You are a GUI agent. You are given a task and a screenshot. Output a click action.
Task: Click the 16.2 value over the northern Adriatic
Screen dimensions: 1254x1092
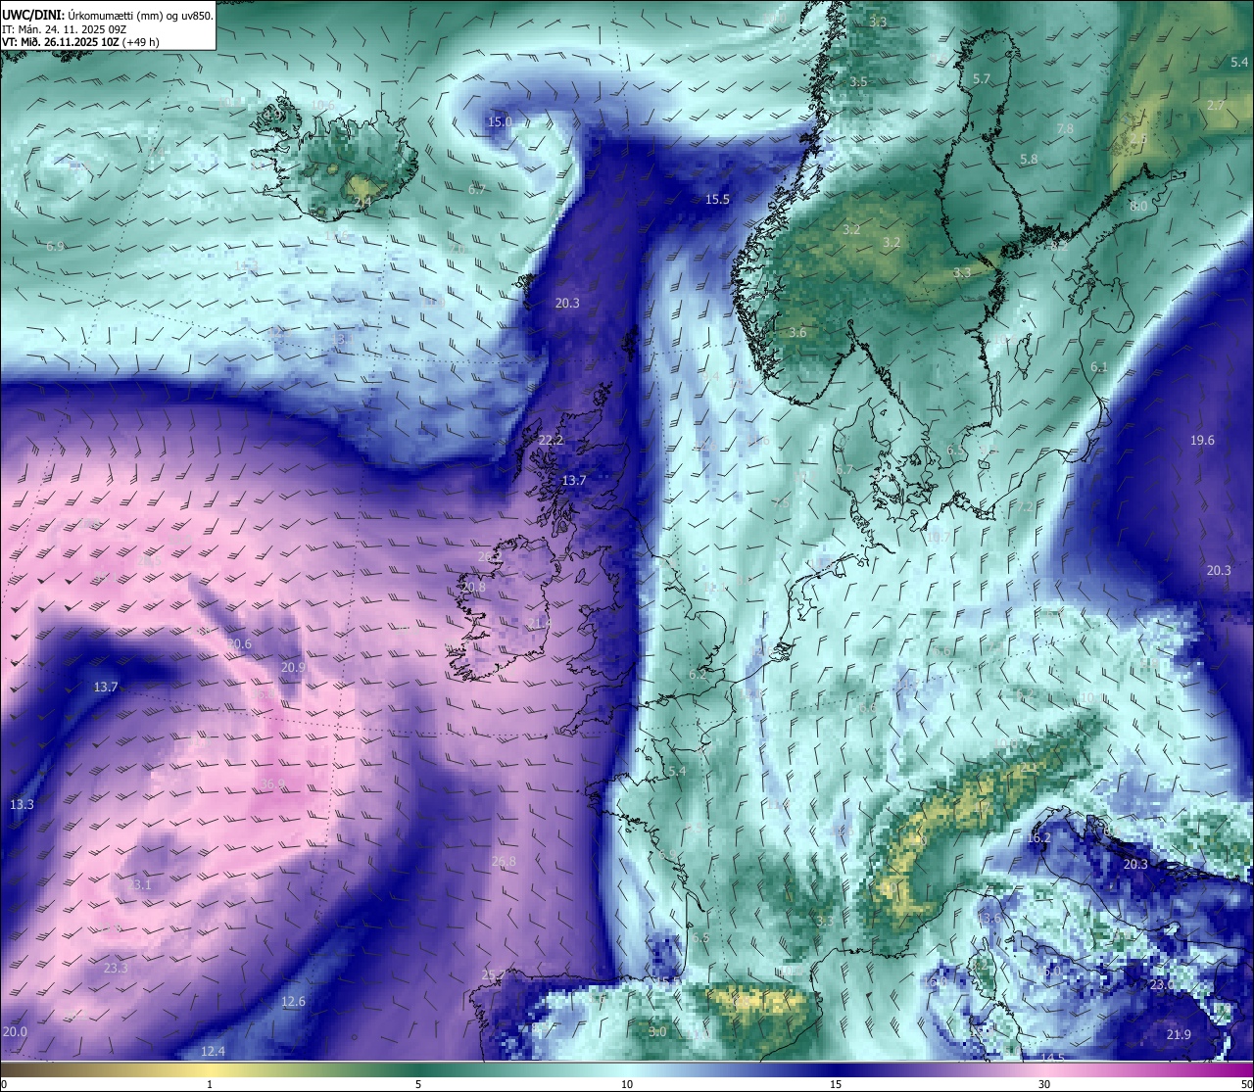click(x=1038, y=837)
